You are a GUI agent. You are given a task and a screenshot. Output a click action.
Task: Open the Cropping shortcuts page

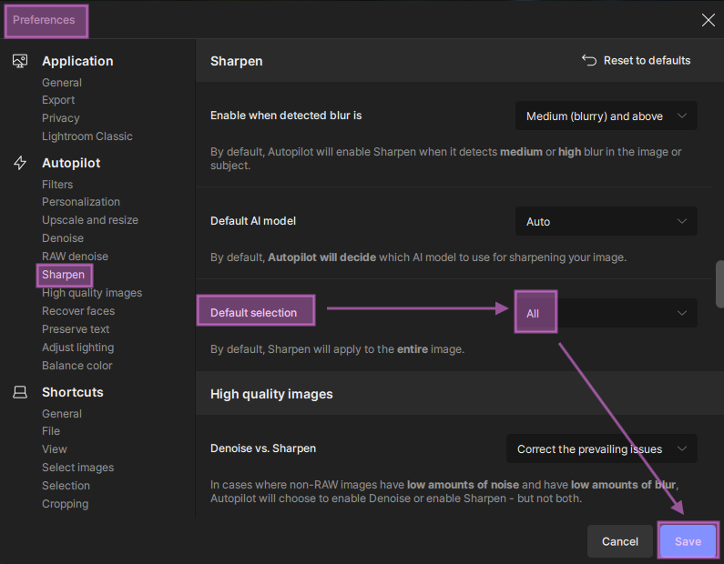(66, 504)
